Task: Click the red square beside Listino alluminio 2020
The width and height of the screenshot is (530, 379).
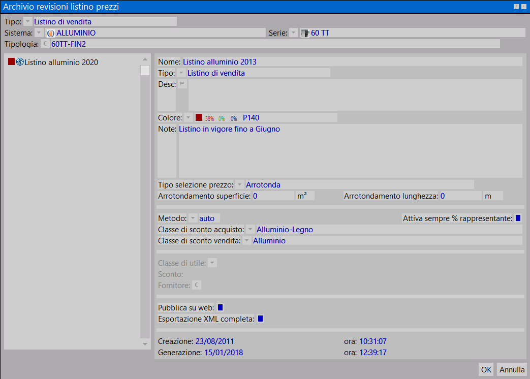Action: 12,61
